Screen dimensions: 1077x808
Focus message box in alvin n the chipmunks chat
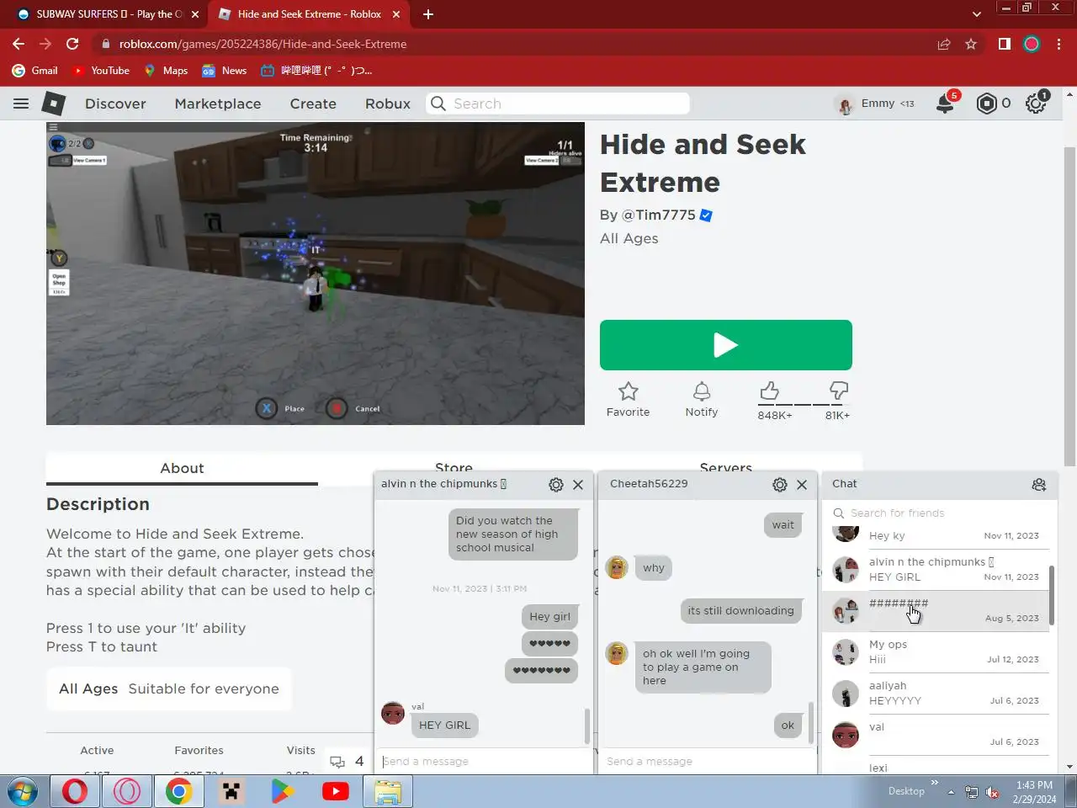484,762
